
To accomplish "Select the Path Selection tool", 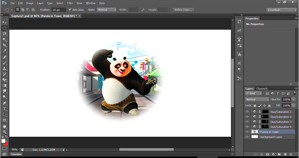I will (x=4, y=114).
